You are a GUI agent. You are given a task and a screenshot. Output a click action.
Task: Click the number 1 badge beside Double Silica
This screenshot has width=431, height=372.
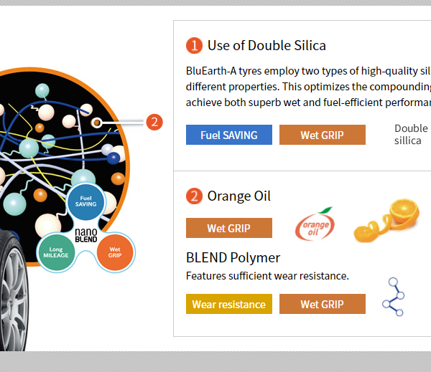click(x=194, y=46)
